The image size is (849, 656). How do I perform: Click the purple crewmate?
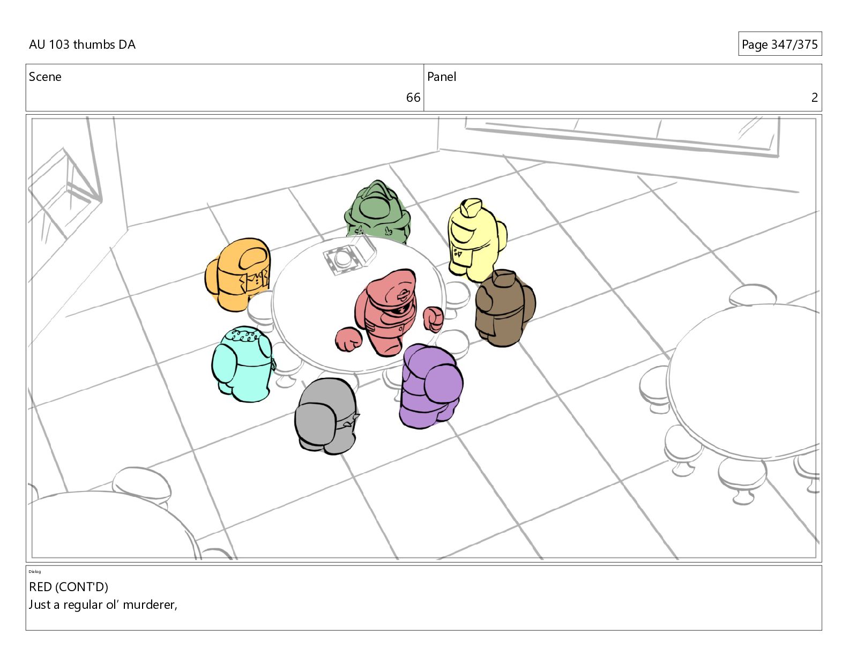click(x=430, y=386)
